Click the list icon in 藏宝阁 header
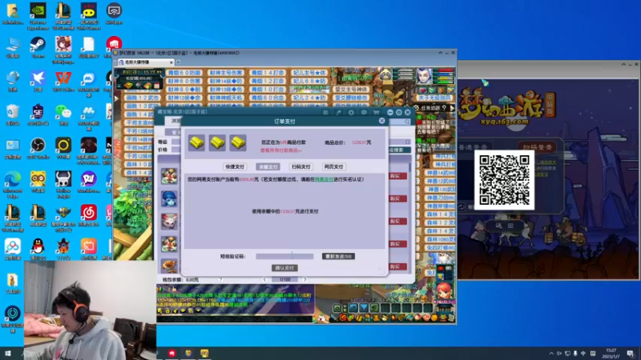The width and height of the screenshot is (641, 360). [x=325, y=112]
